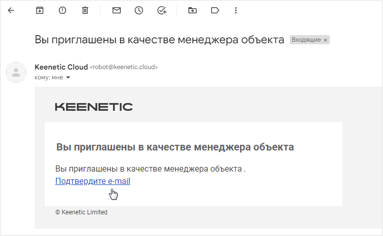Click the sender avatar picture

coord(16,72)
